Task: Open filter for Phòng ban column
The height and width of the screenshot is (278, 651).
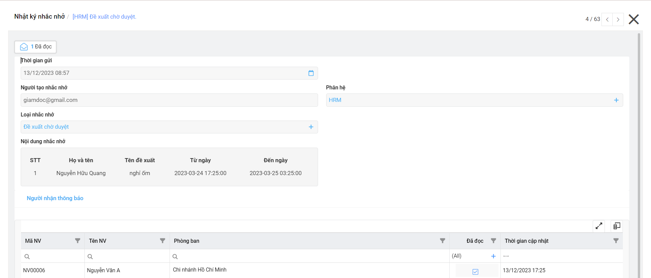Action: tap(442, 241)
